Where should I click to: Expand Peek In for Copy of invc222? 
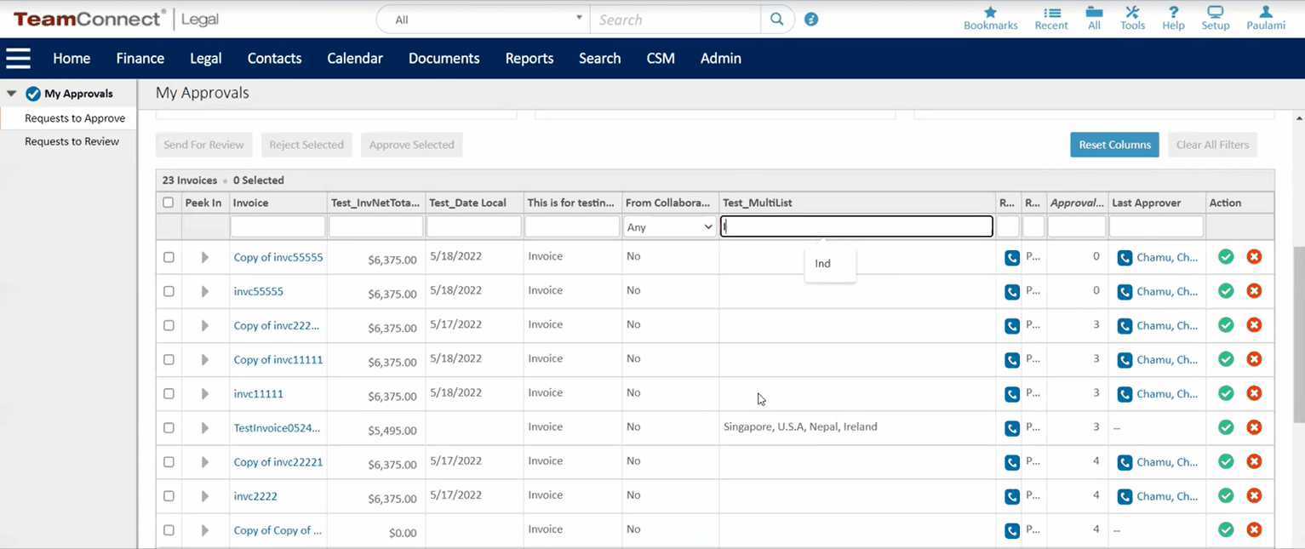pos(204,325)
